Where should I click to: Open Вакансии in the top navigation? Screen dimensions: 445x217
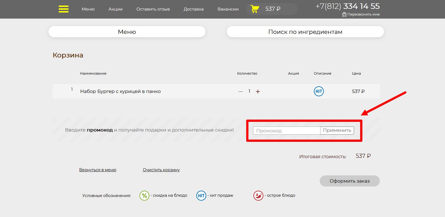coord(228,9)
